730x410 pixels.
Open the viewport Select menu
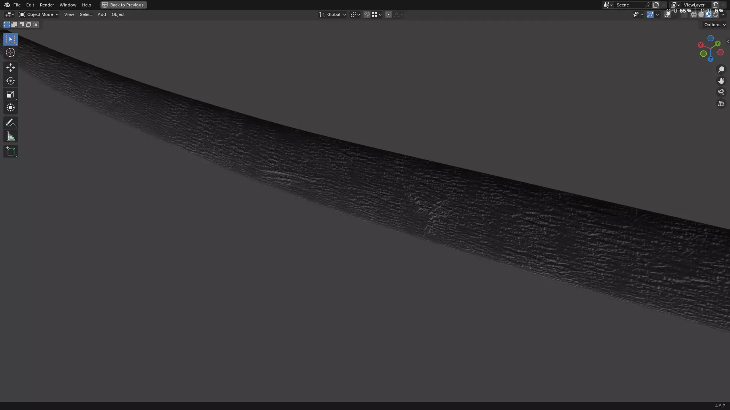pos(86,14)
